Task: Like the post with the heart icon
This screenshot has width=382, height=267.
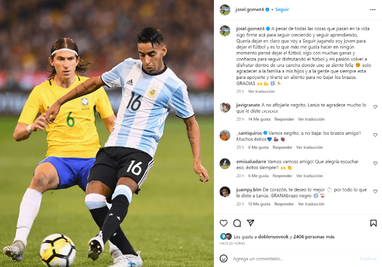Action: point(223,223)
